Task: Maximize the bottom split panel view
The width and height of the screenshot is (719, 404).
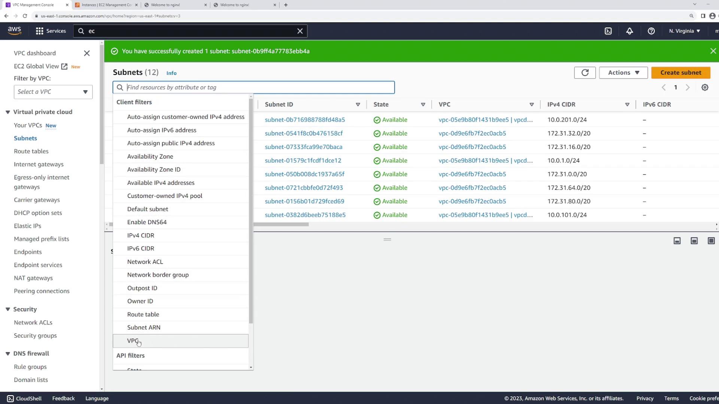Action: tap(711, 241)
